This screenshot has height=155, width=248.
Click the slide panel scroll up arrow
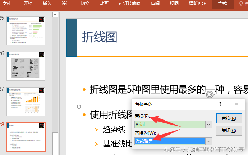coord(55,14)
